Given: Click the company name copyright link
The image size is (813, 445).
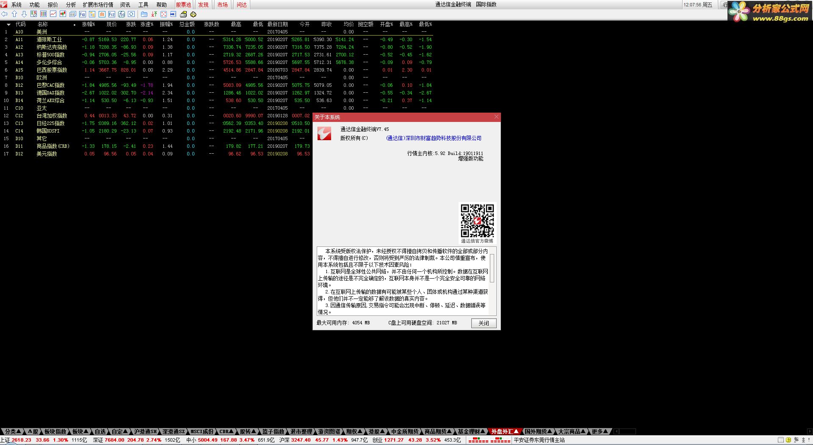Looking at the screenshot, I should click(x=434, y=138).
